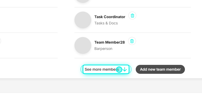Open the Task Coordinator name label
Image resolution: width=202 pixels, height=104 pixels.
pyautogui.click(x=110, y=17)
